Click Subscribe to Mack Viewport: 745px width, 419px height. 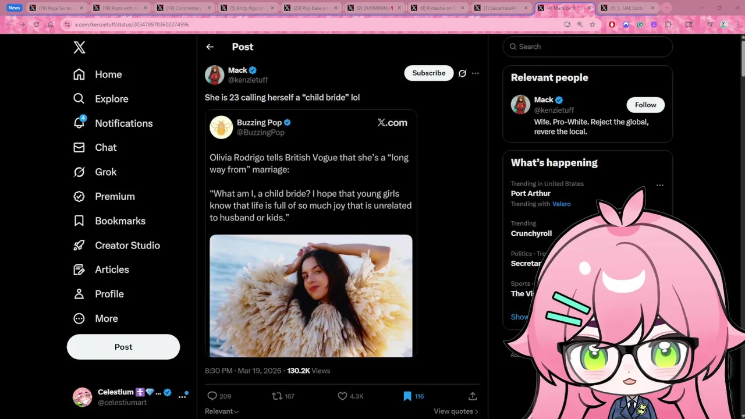[429, 73]
